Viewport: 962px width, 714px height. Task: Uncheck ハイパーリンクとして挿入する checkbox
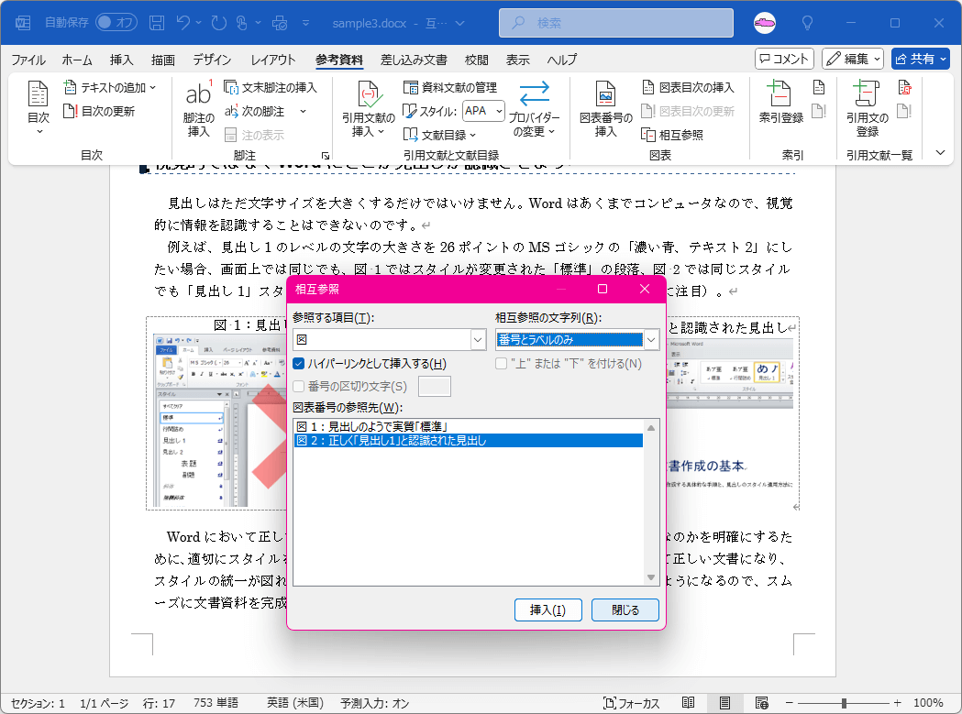[299, 364]
